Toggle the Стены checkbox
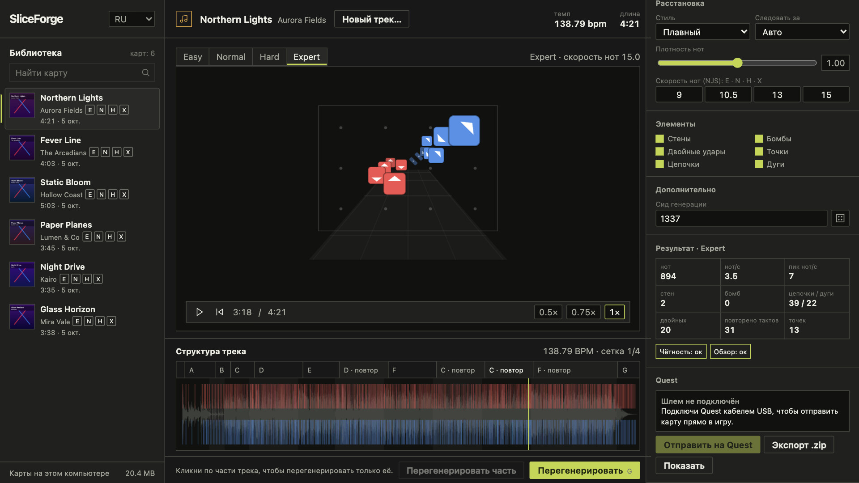 pyautogui.click(x=659, y=139)
